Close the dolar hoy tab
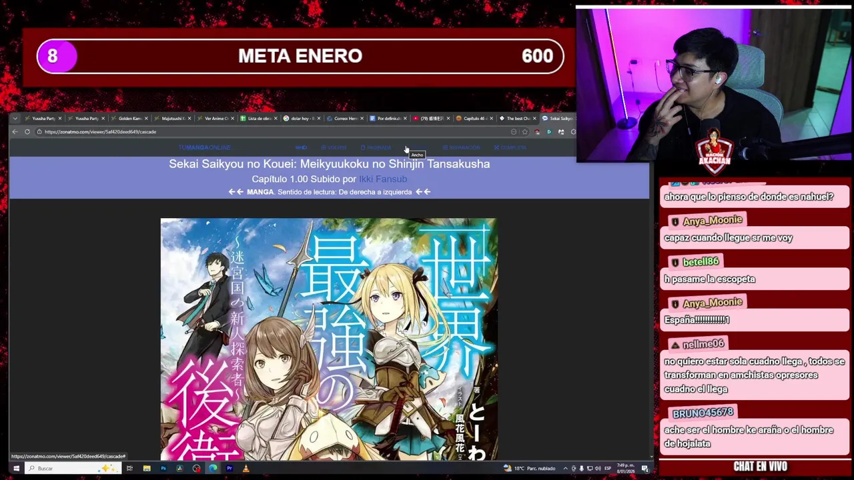Screen dimensions: 854x480 point(318,119)
